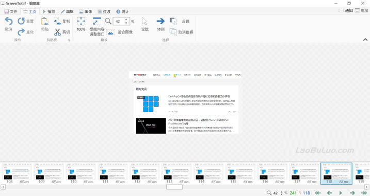The image size is (370, 196).
Task: Click the Cut (剪切) scissors icon
Action: pos(57,32)
